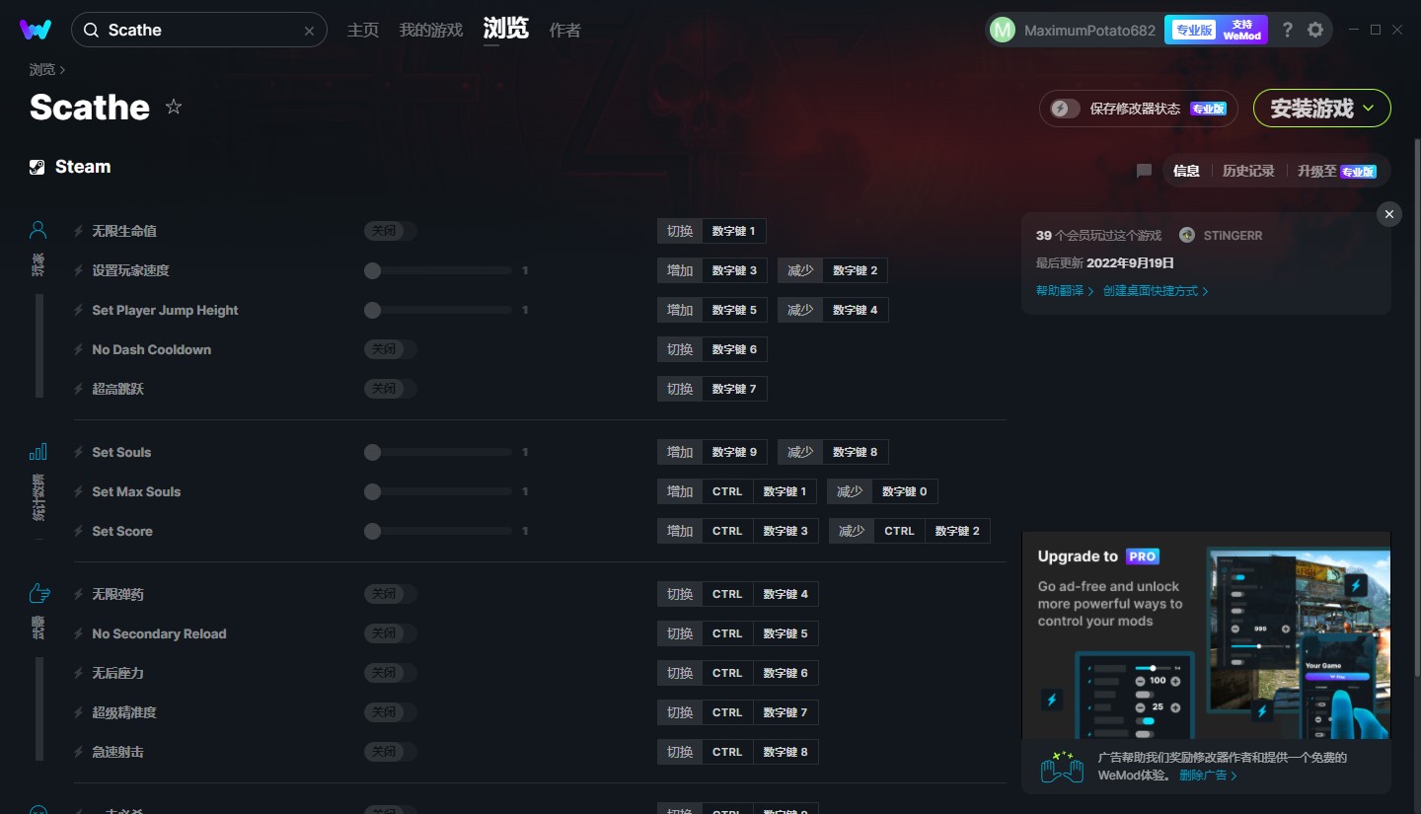Click MaximumPotato682 username
Screen dimensions: 1421x814
click(1089, 31)
